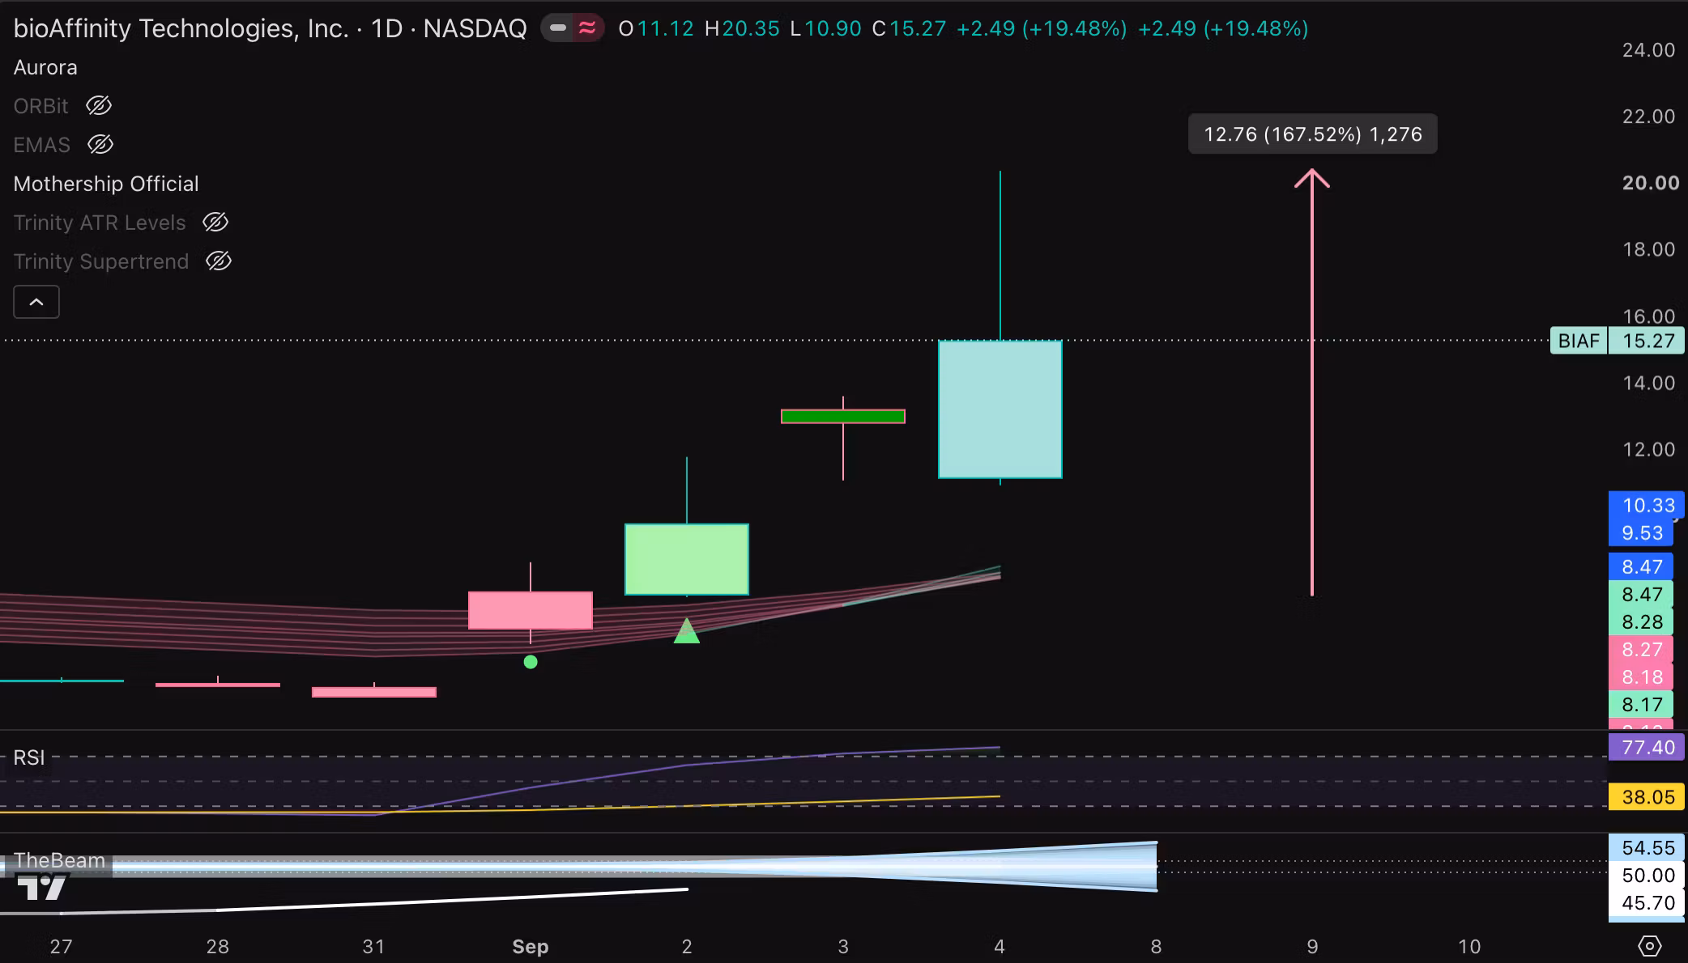This screenshot has width=1688, height=963.
Task: Click the open value O11.12 in the header
Action: [656, 29]
